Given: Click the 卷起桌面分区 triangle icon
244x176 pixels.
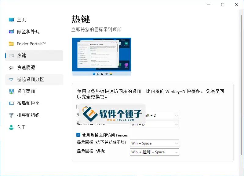Looking at the screenshot, I should point(11,80).
